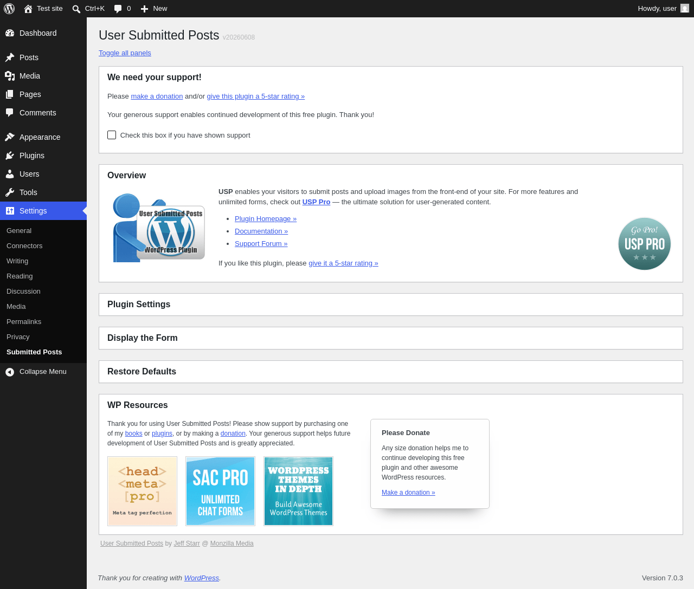Open the books link
Viewport: 694px width, 589px height.
[x=133, y=433]
